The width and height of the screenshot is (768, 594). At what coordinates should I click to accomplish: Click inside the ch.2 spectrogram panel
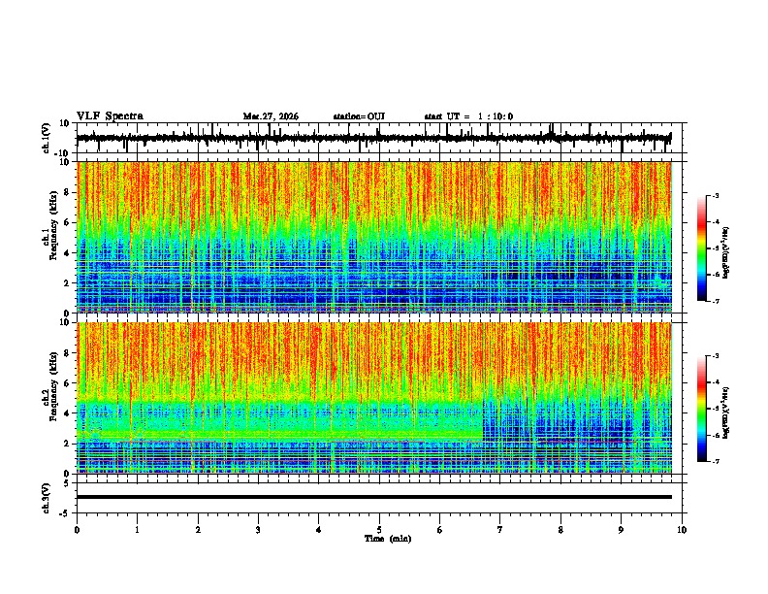(x=374, y=398)
